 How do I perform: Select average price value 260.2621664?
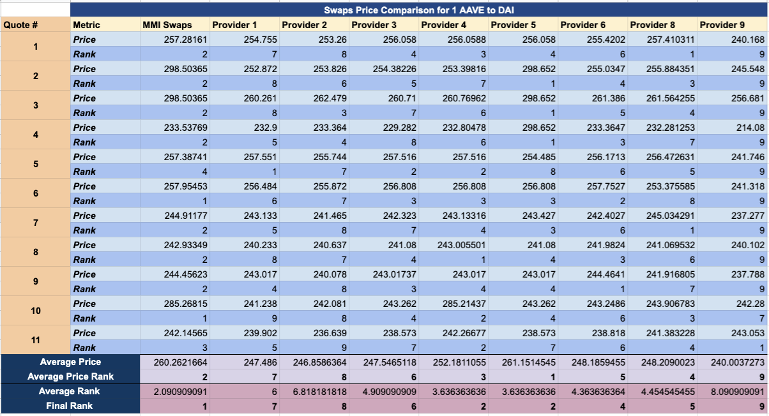[x=174, y=362]
